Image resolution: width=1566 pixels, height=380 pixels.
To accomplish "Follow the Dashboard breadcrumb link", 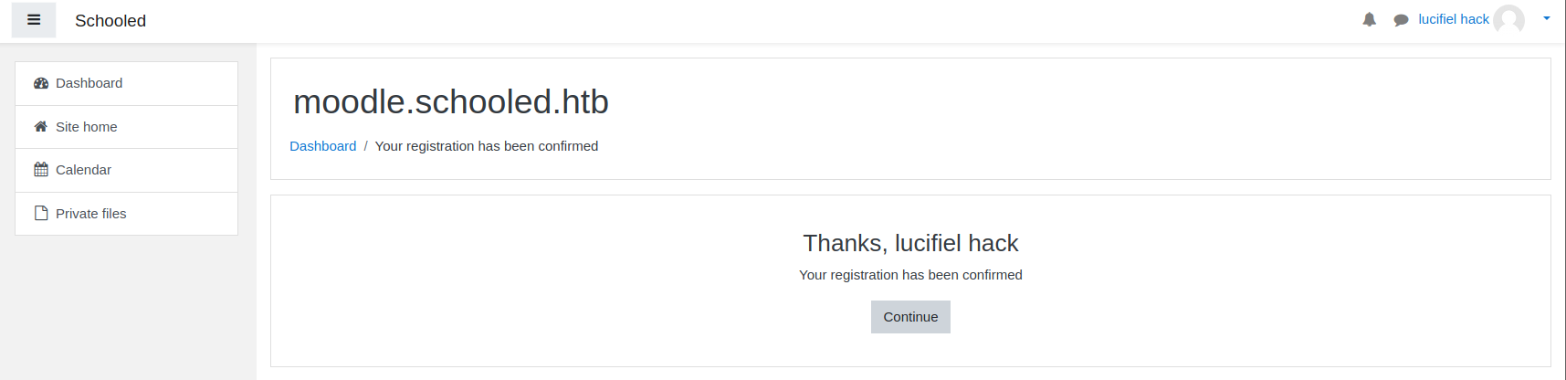I will click(322, 146).
